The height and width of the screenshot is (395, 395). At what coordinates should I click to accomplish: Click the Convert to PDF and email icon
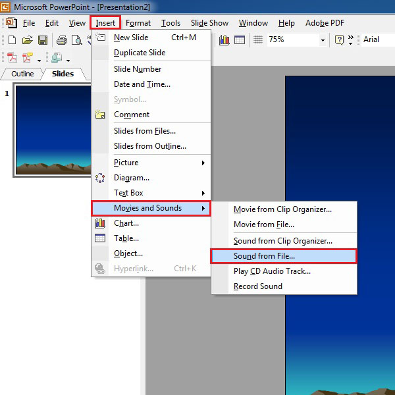pos(28,57)
